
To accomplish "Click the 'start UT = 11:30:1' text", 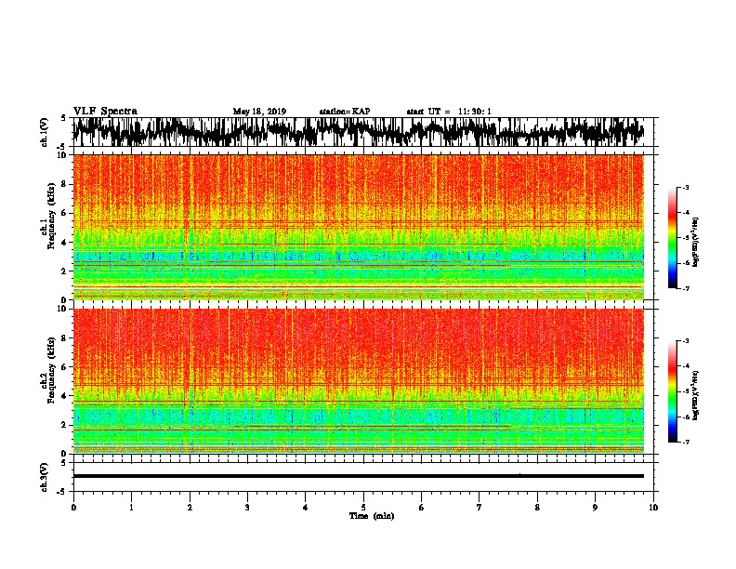I will 449,112.
